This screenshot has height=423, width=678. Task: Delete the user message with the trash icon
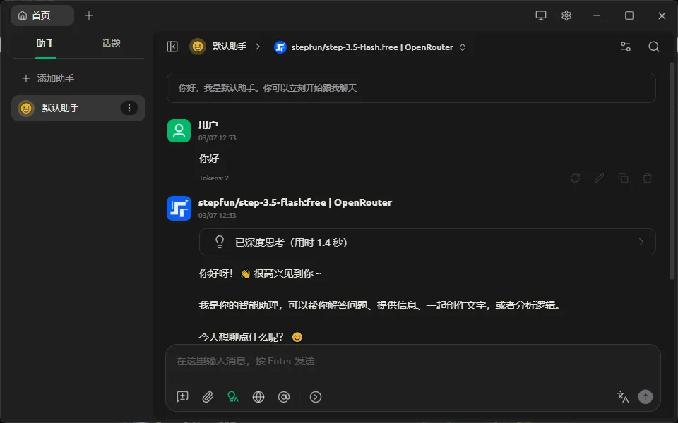point(647,178)
